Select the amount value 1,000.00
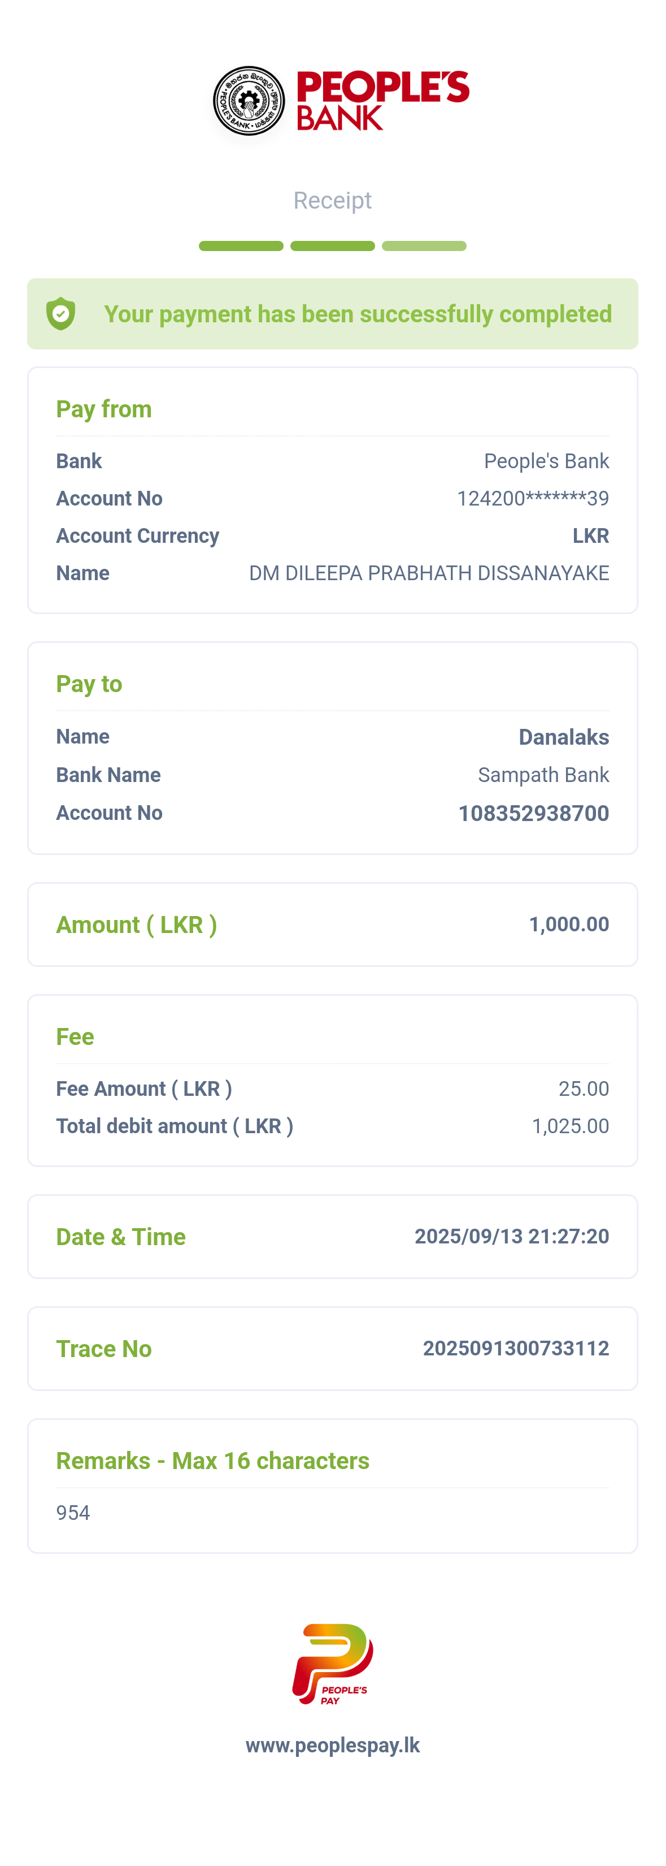Viewport: 666px width, 1866px height. [x=569, y=925]
